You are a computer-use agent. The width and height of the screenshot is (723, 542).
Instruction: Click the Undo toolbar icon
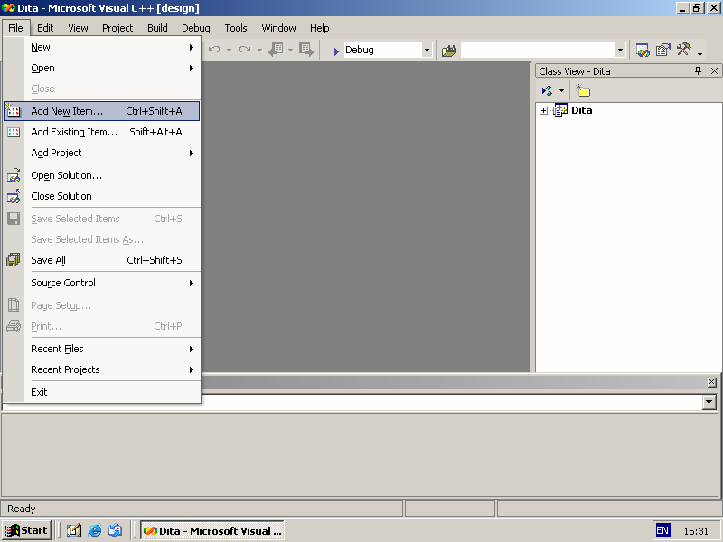point(214,50)
